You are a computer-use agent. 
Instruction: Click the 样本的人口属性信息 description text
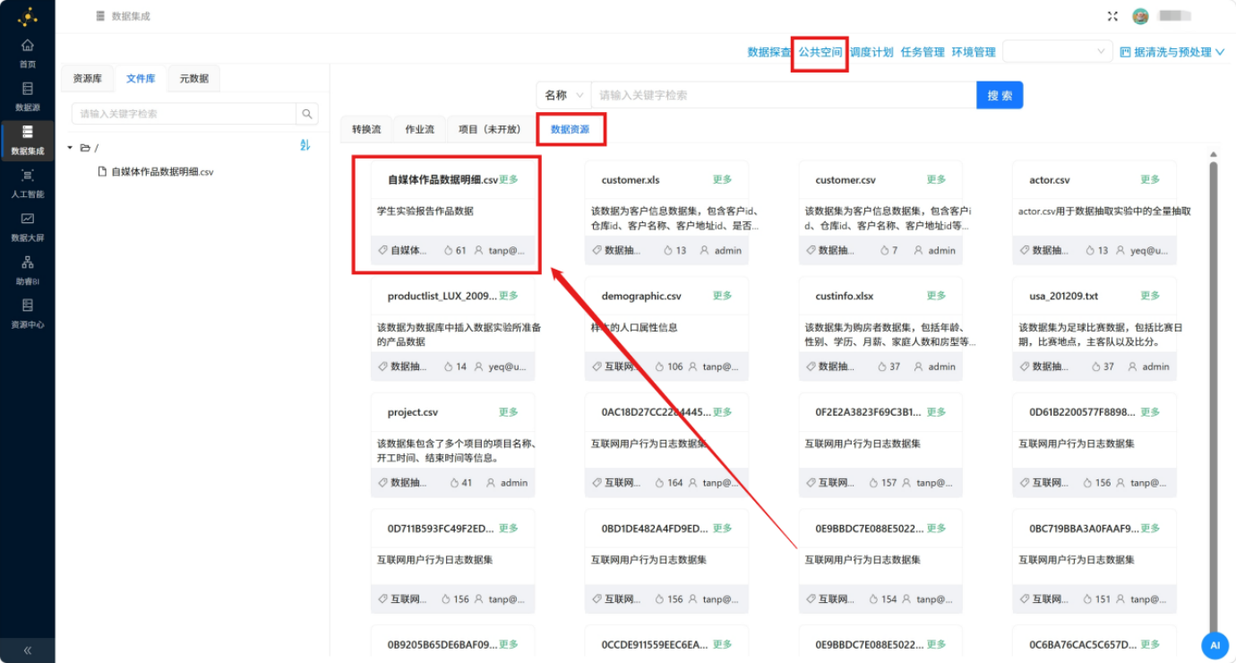[x=634, y=327]
